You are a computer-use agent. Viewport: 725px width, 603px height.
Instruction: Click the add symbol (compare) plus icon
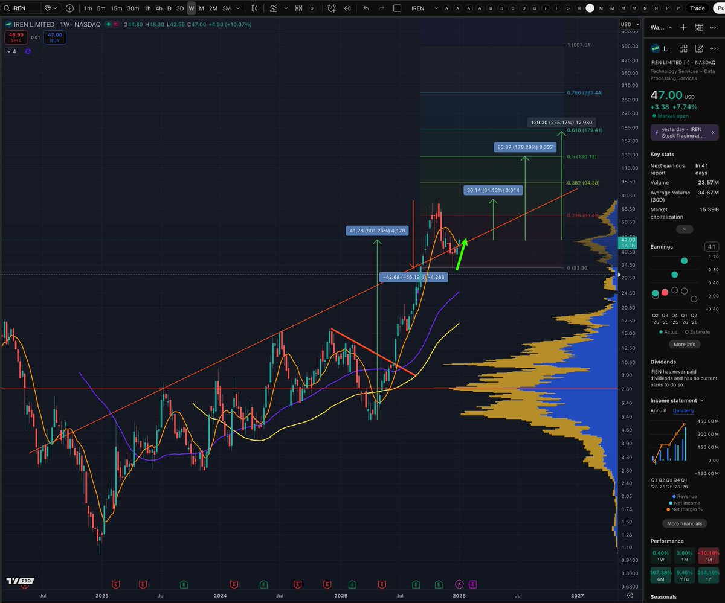tap(69, 8)
